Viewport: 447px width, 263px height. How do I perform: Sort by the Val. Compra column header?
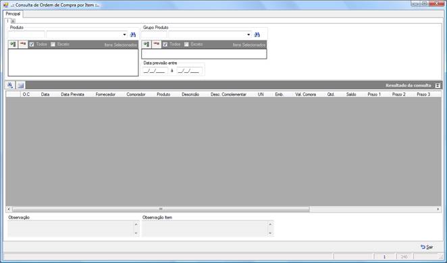(x=306, y=94)
